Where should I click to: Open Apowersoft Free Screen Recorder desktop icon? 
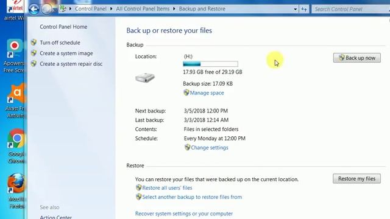tap(14, 56)
